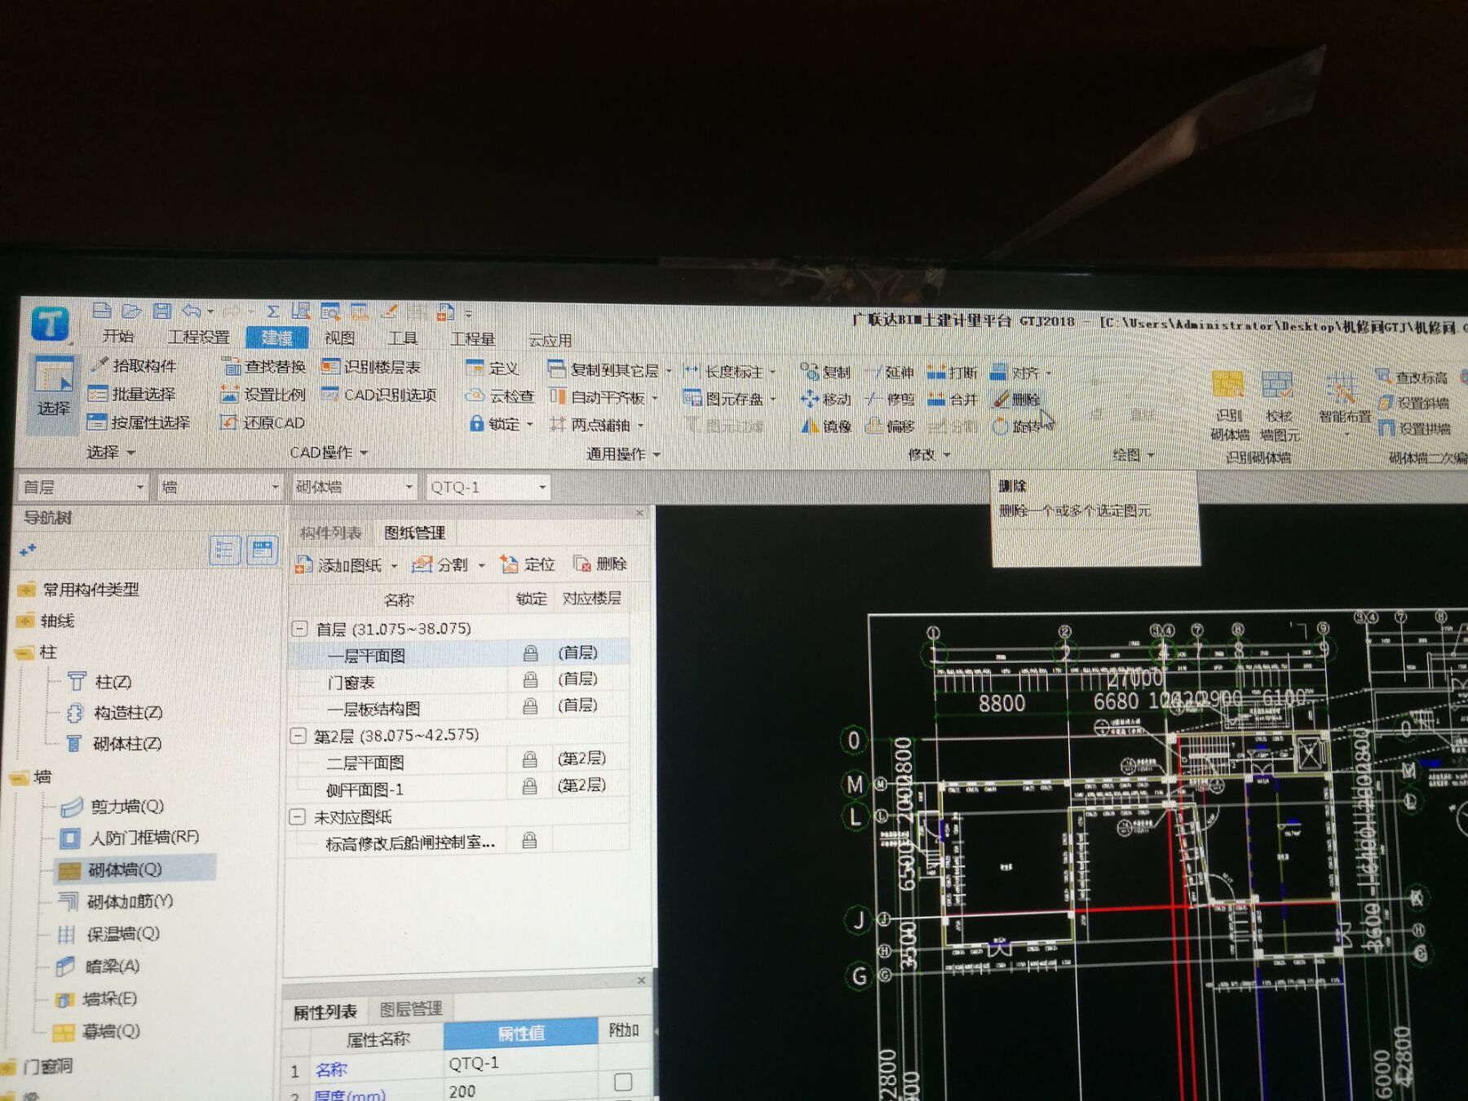
Task: Click 定位 locate in drawing management
Action: [x=528, y=564]
